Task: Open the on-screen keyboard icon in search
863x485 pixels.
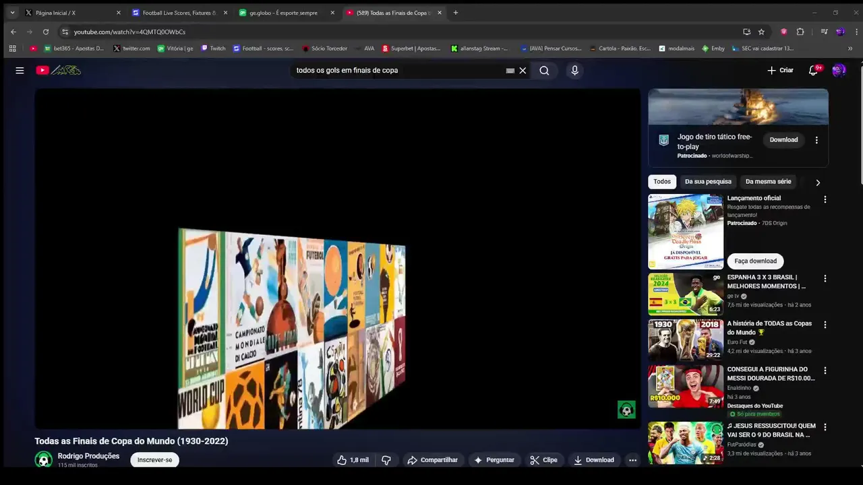Action: (x=510, y=70)
